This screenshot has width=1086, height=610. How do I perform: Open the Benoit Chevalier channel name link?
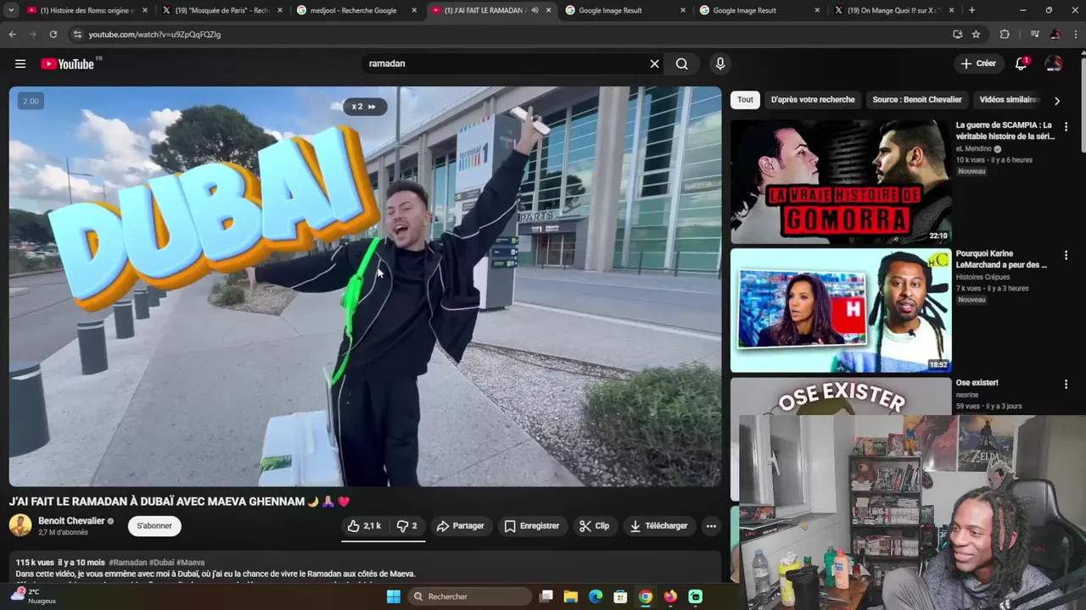[71, 521]
